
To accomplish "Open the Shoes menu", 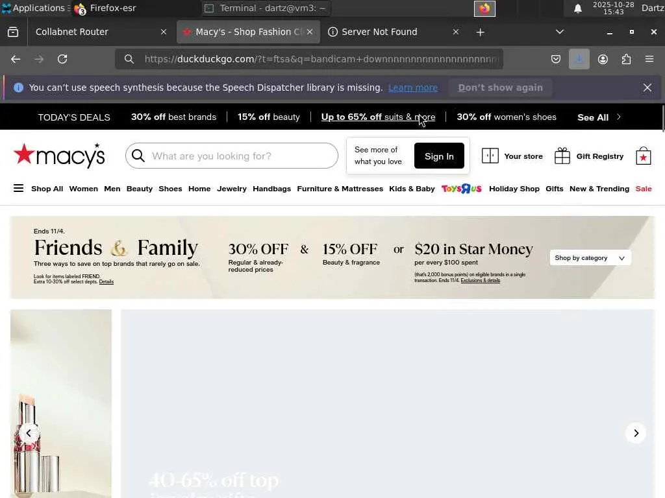I will pos(170,189).
